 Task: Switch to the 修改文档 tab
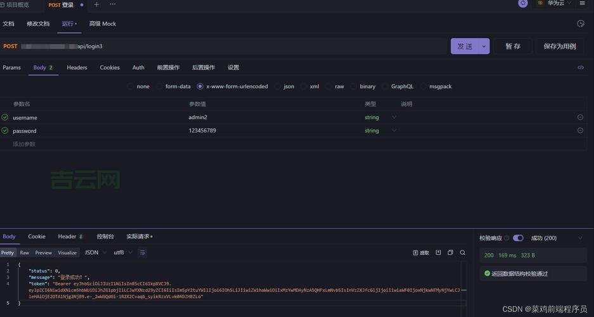[38, 24]
